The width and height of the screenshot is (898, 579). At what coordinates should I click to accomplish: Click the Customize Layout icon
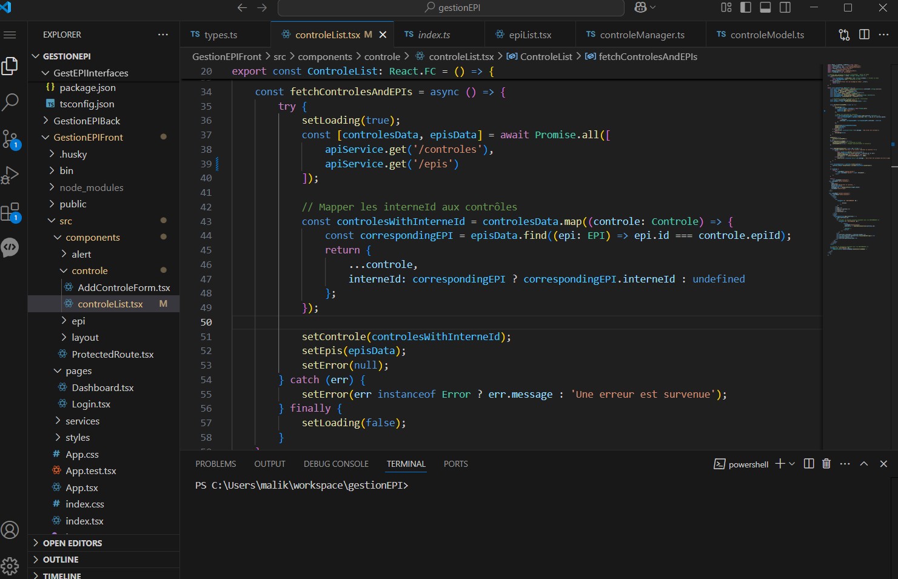pos(726,7)
